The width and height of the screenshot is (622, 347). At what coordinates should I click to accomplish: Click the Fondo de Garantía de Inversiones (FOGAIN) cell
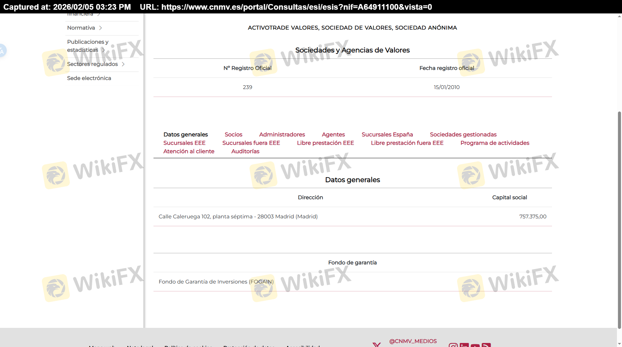click(x=216, y=282)
